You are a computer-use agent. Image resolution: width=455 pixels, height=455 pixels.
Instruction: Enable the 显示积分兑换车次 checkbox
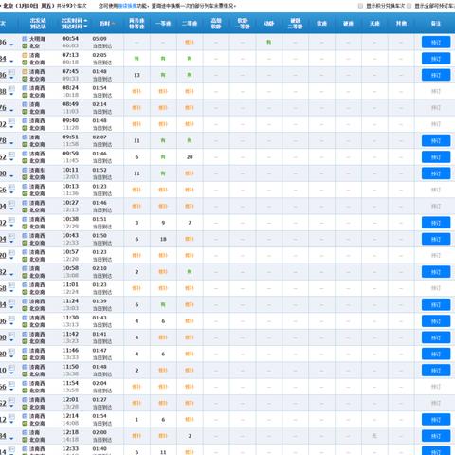(x=360, y=6)
